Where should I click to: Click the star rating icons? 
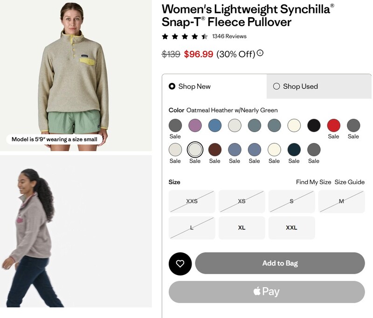click(185, 36)
